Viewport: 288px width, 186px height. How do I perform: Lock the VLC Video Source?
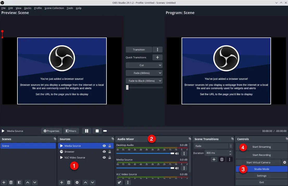pyautogui.click(x=110, y=158)
